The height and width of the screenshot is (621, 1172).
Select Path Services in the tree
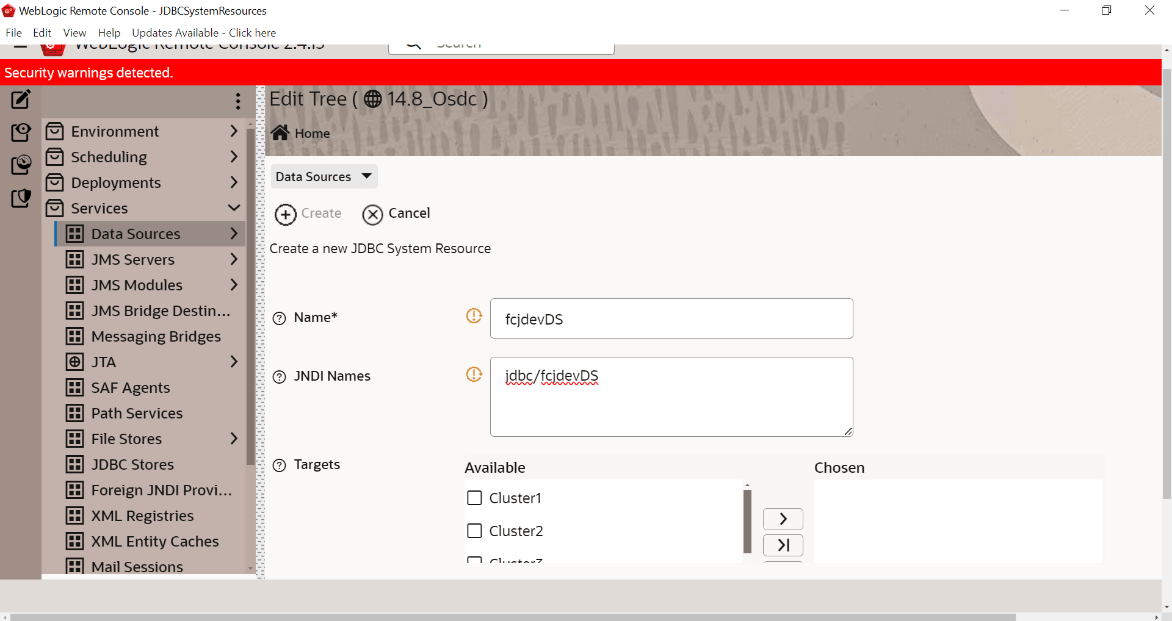pos(137,413)
